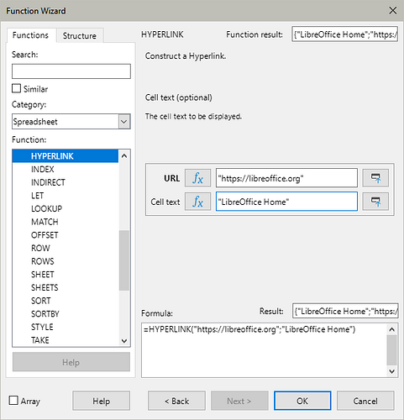Select INDIRECT in the function list

[66, 182]
